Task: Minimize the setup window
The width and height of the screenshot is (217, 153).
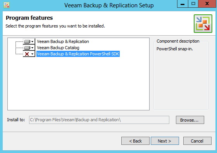Action: point(183,4)
